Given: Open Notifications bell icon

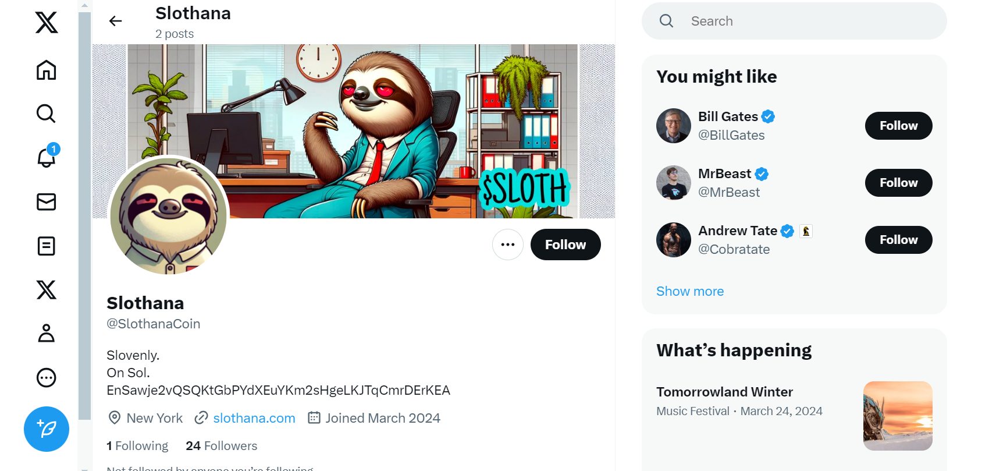Looking at the screenshot, I should [x=47, y=157].
